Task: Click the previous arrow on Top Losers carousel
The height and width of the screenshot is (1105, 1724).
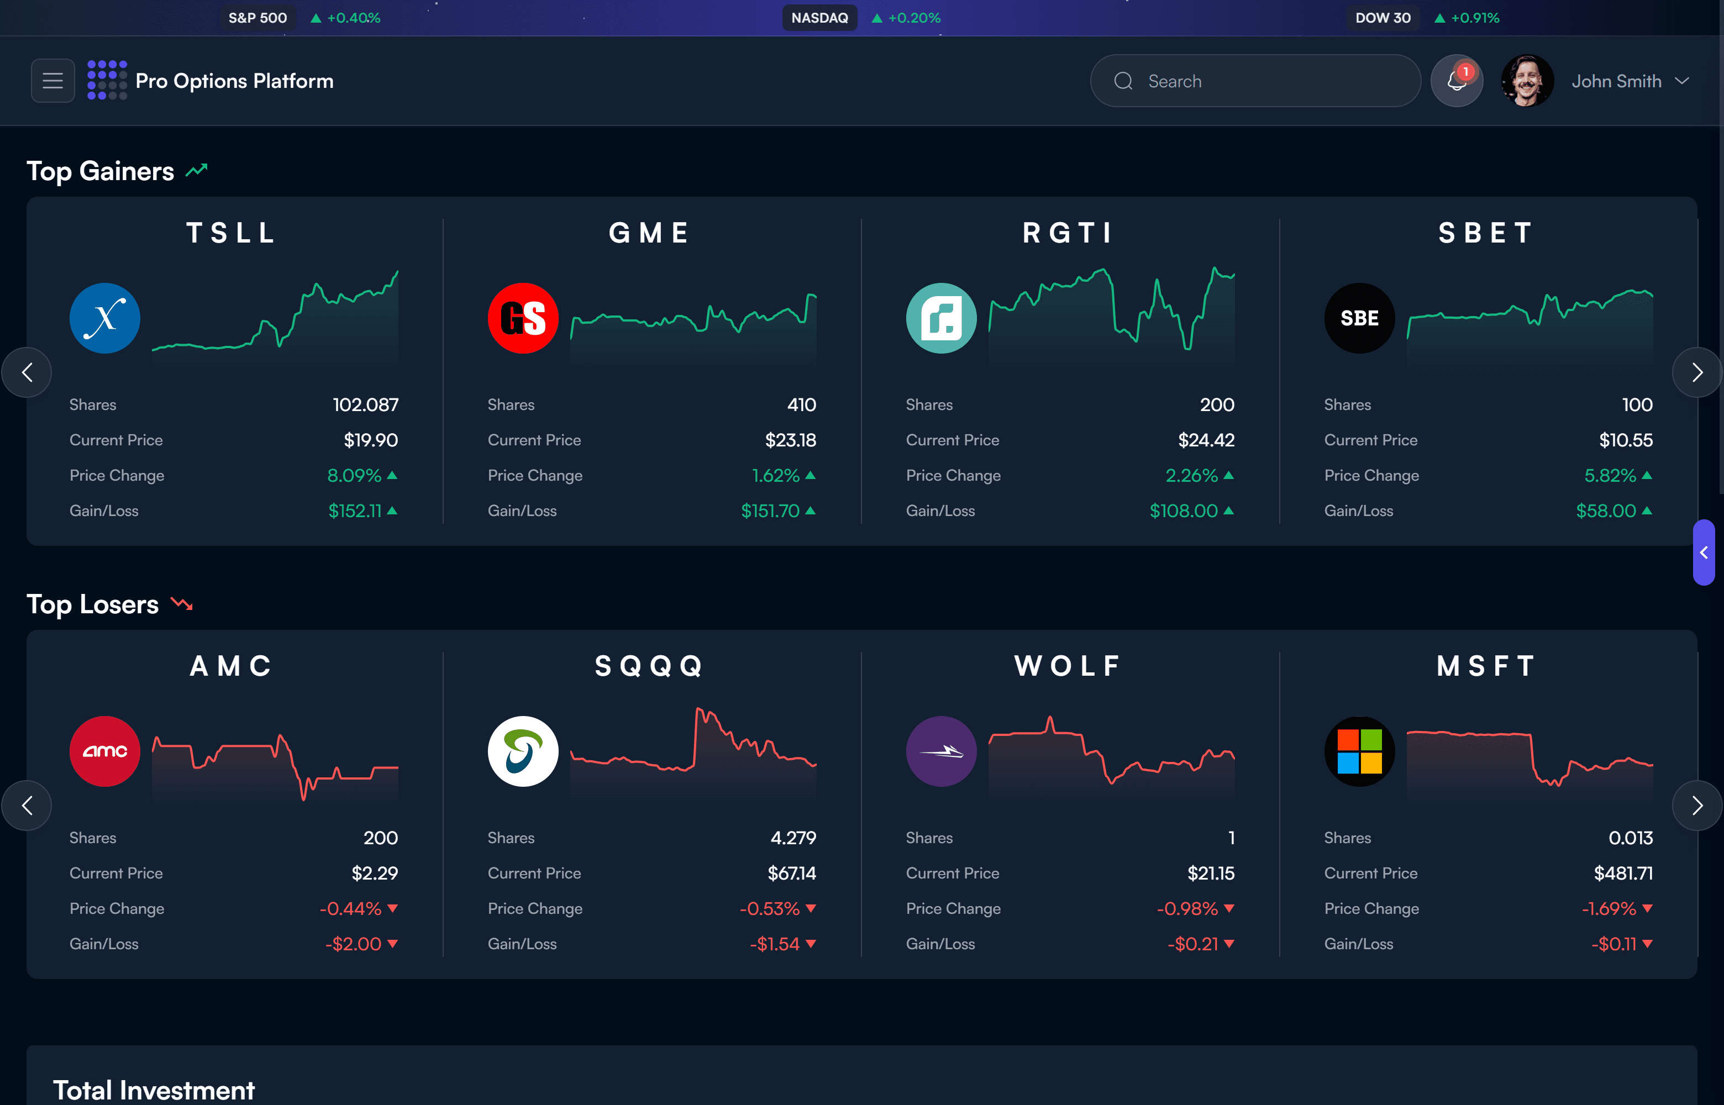Action: click(27, 805)
